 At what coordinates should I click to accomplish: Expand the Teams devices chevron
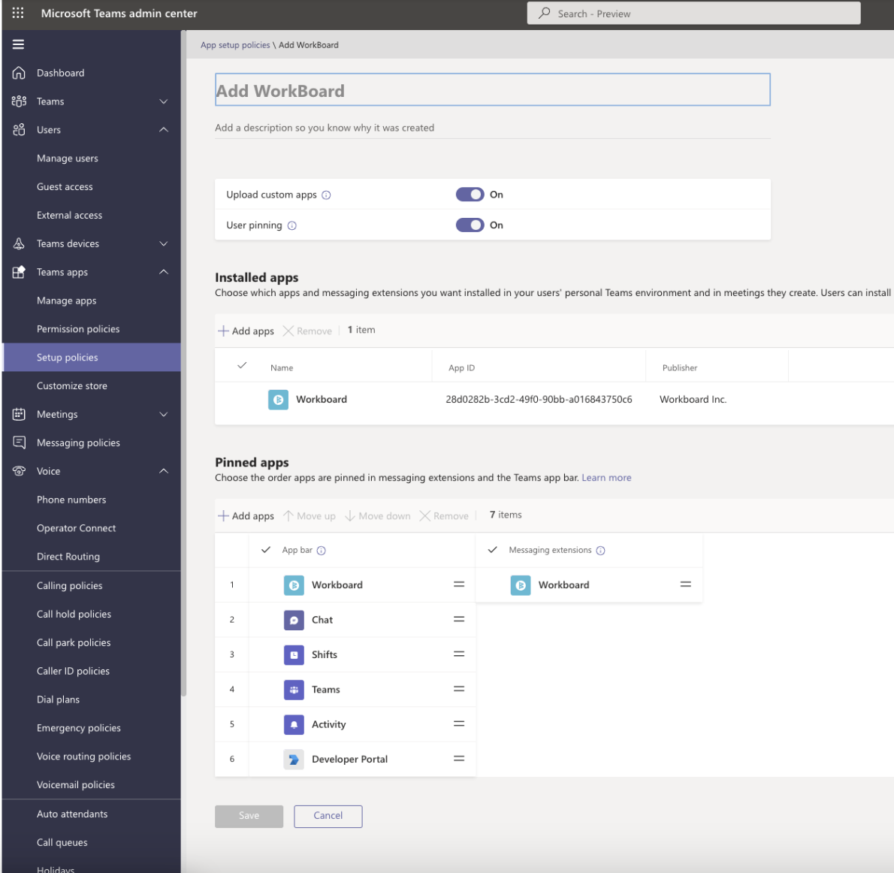pyautogui.click(x=164, y=244)
